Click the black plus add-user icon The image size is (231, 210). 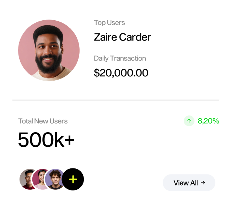pyautogui.click(x=73, y=179)
